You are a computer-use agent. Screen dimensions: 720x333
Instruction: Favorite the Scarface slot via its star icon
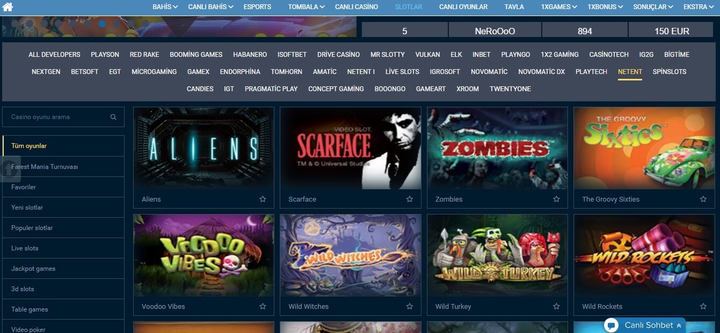[410, 198]
